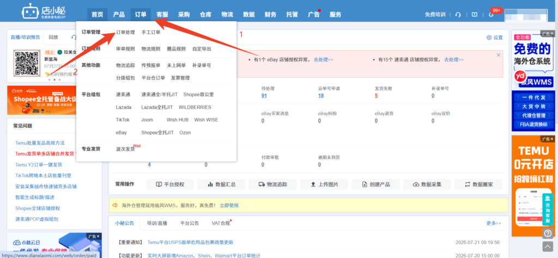
Task: Click the 设置 gear icon
Action: click(x=489, y=38)
